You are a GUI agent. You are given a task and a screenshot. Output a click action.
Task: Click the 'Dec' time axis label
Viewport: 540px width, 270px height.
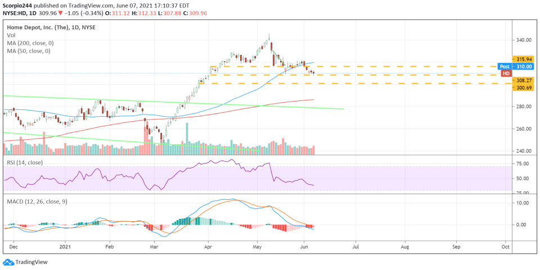[14, 246]
